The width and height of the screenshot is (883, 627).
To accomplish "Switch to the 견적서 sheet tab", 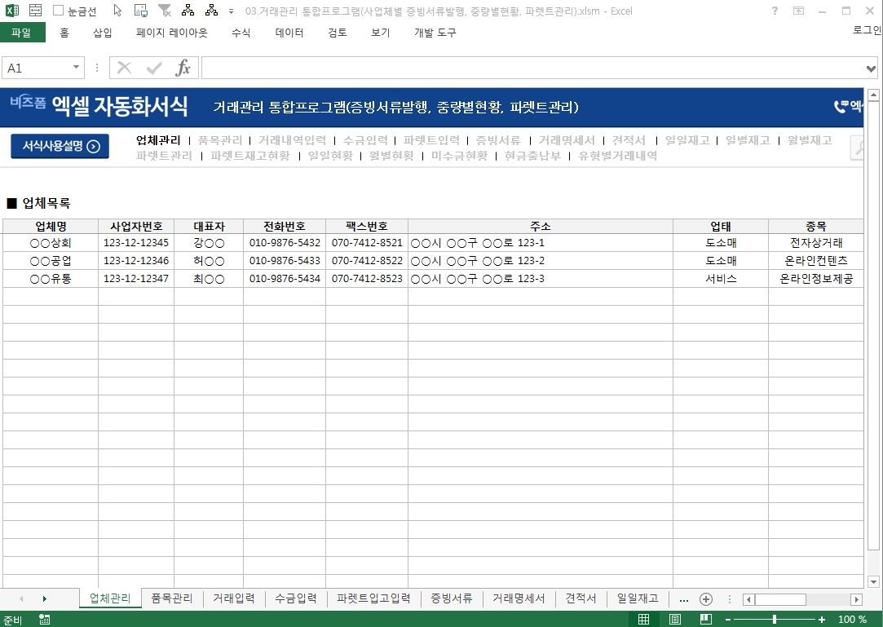I will pos(581,598).
